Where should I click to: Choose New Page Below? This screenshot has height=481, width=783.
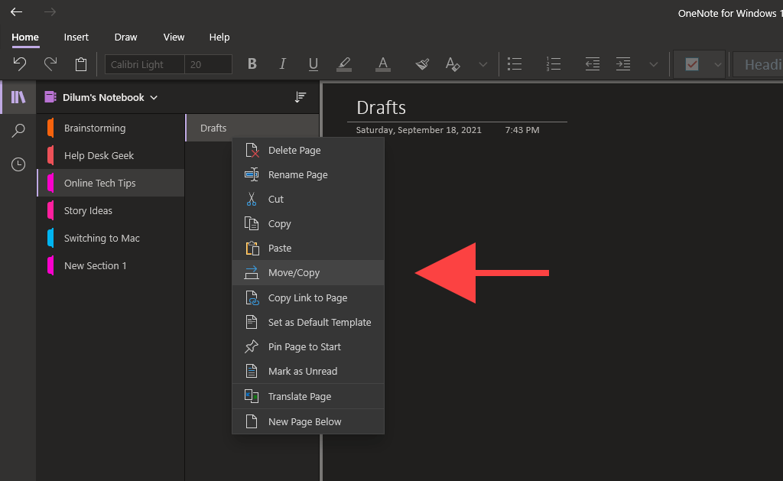308,421
